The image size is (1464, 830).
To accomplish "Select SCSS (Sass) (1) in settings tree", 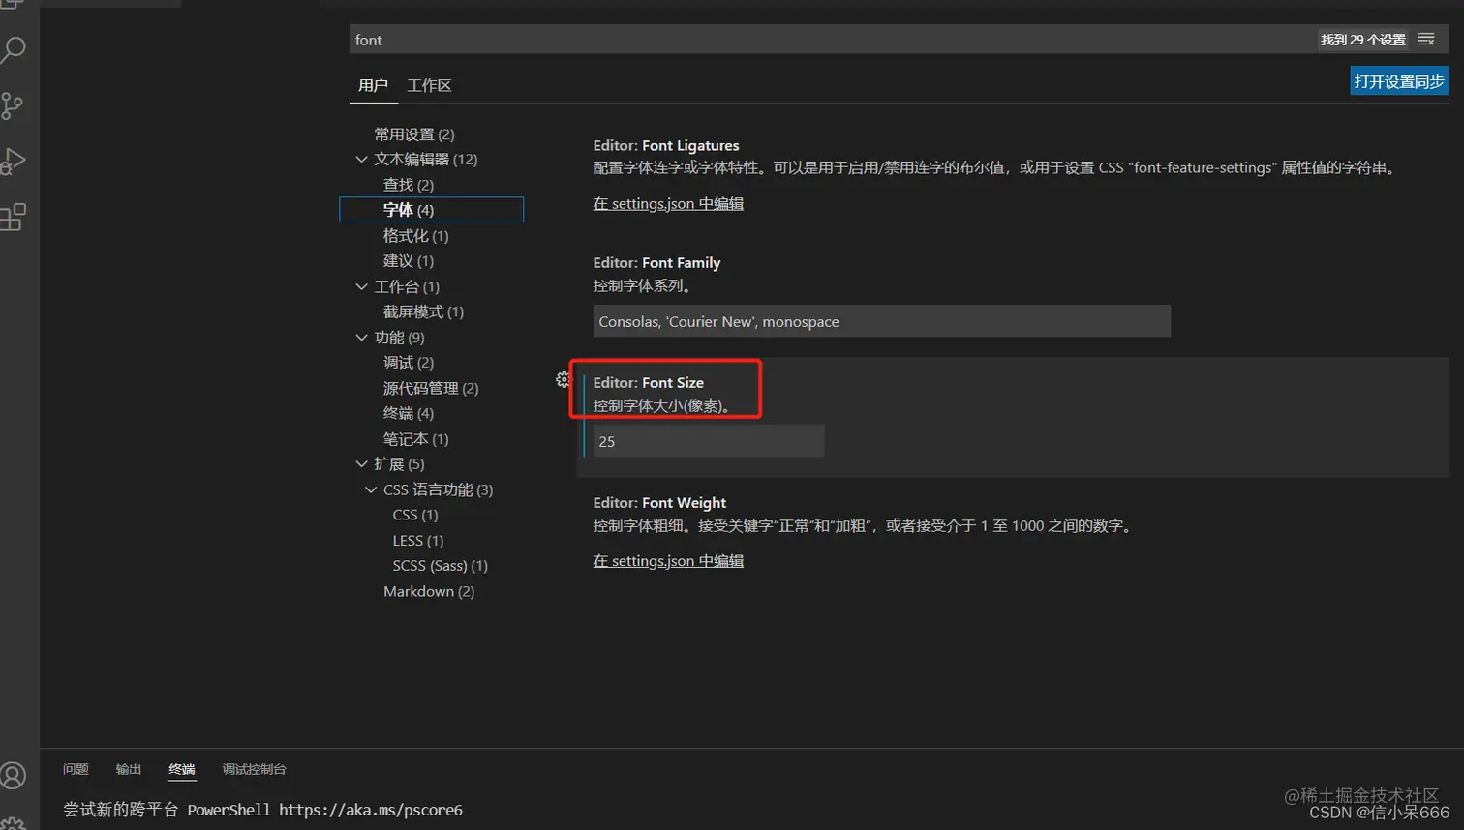I will pos(441,565).
